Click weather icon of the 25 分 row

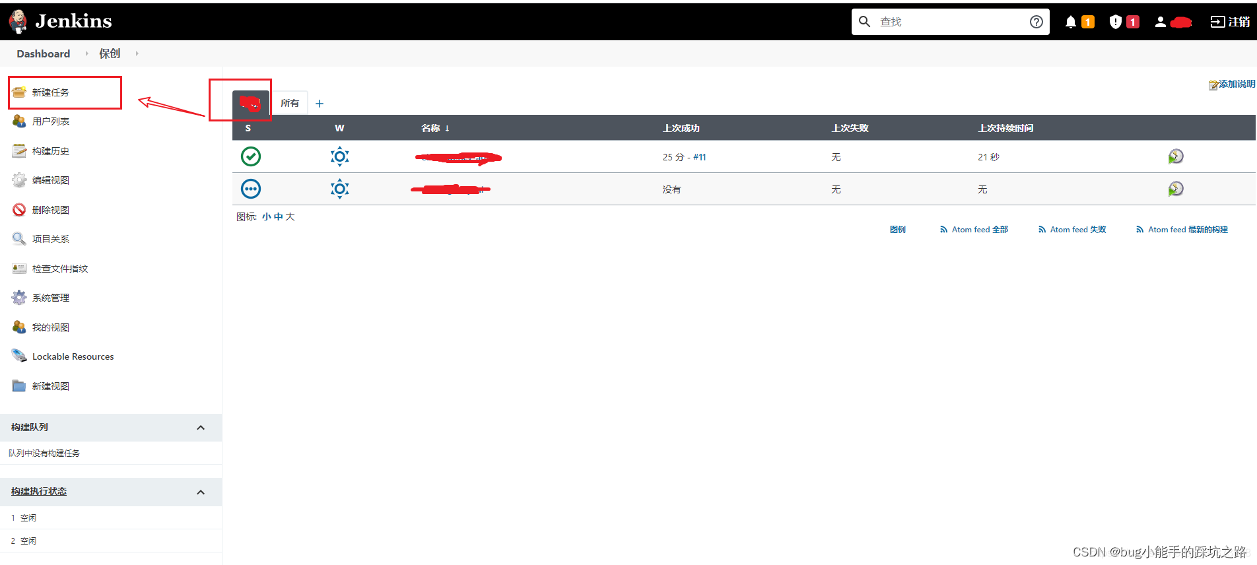click(339, 156)
